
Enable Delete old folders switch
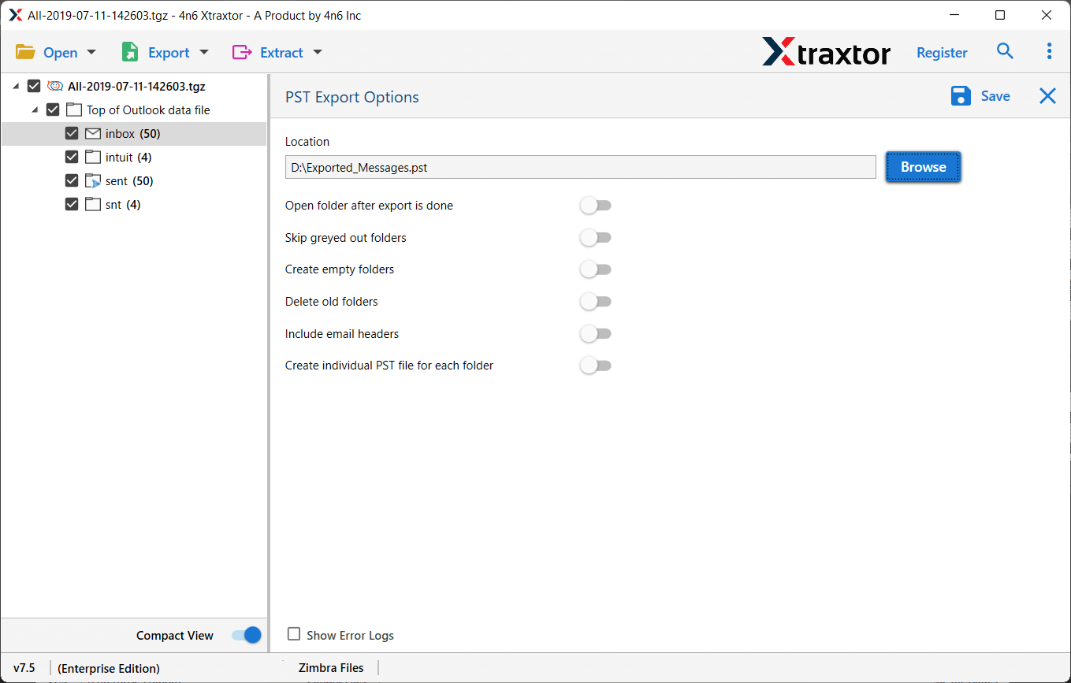(596, 302)
